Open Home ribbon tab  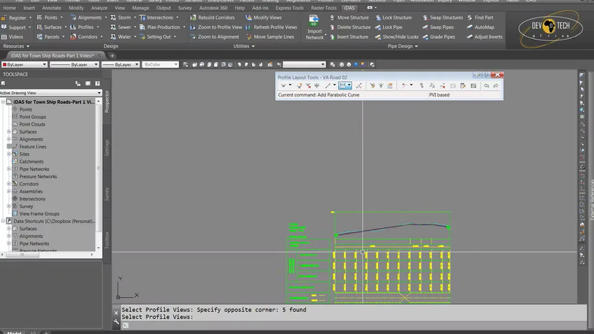(x=9, y=7)
